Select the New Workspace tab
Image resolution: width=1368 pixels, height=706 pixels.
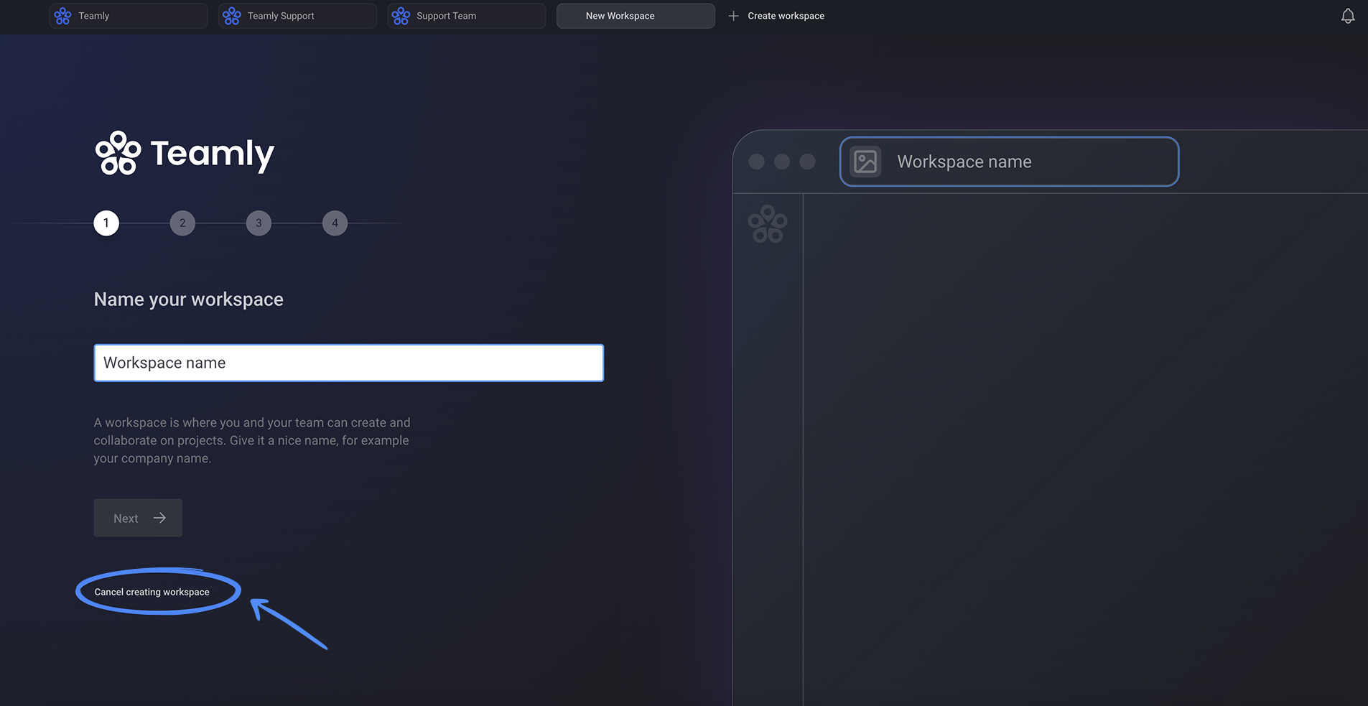click(636, 16)
